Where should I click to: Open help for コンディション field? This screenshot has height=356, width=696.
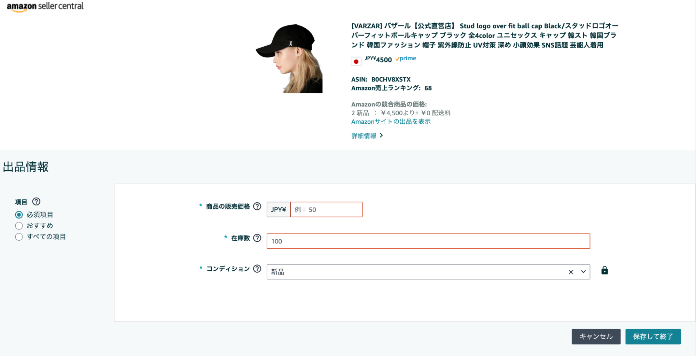coord(257,269)
